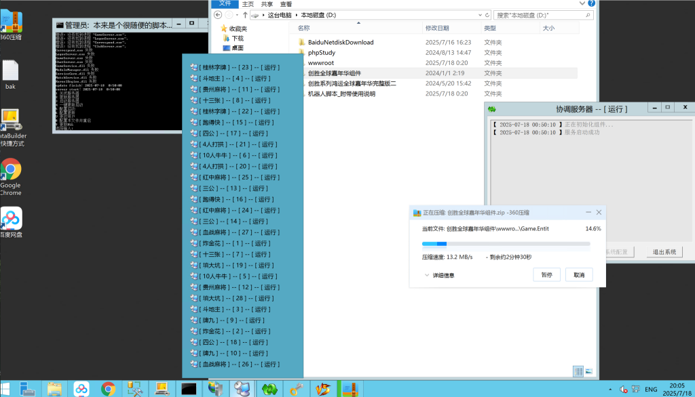Switch Explorer to details view via status-bar toggle
The width and height of the screenshot is (695, 397).
click(577, 371)
